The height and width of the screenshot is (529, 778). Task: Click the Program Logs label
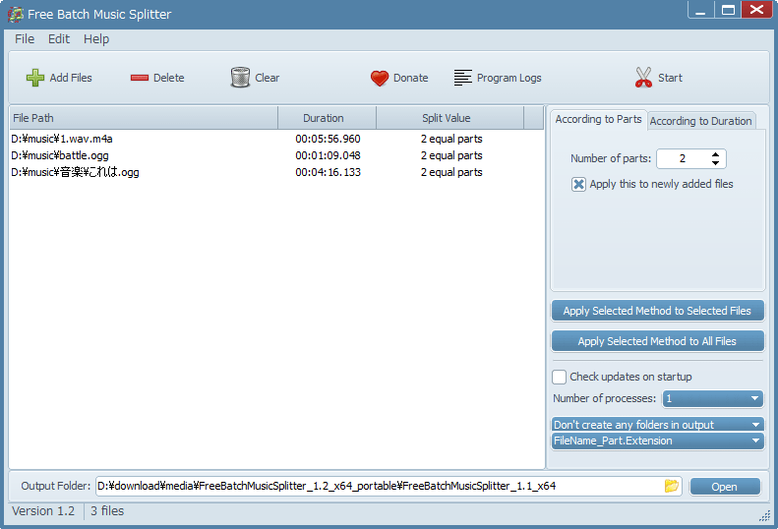[x=509, y=78]
